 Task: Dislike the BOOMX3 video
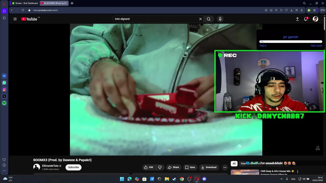(x=160, y=167)
